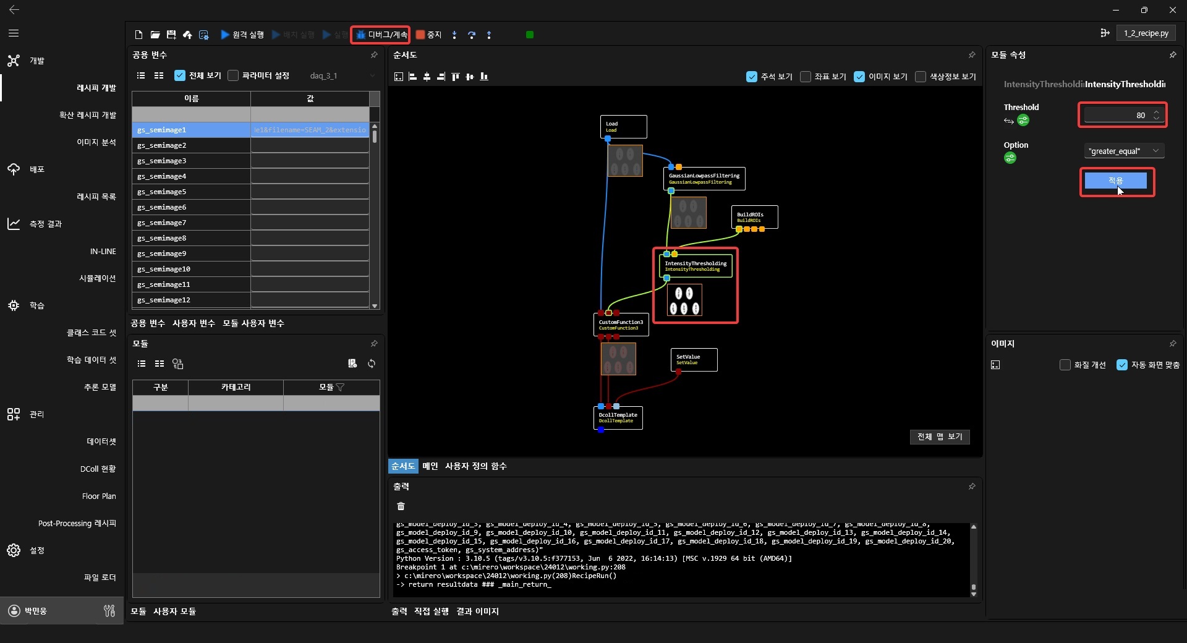
Task: Click the refresh icon in the 모듈 panel
Action: [372, 364]
